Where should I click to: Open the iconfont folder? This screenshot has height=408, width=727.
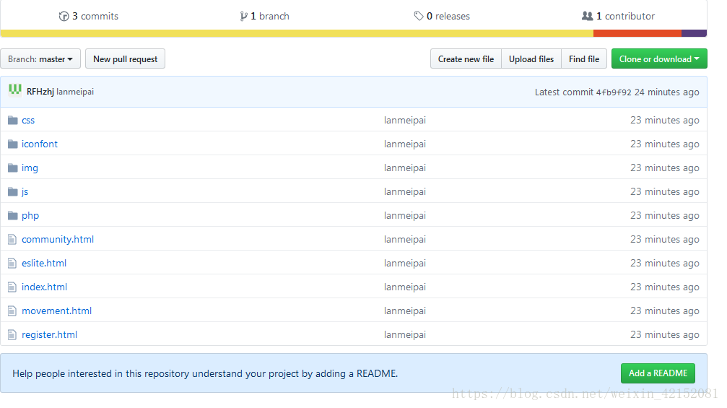40,144
